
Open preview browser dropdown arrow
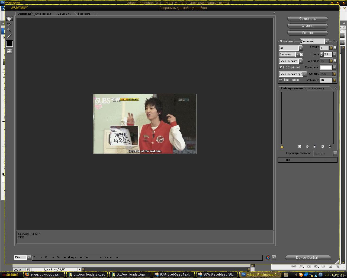[274, 257]
